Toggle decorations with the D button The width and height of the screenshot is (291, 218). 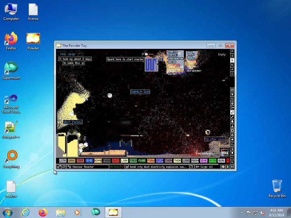click(232, 60)
